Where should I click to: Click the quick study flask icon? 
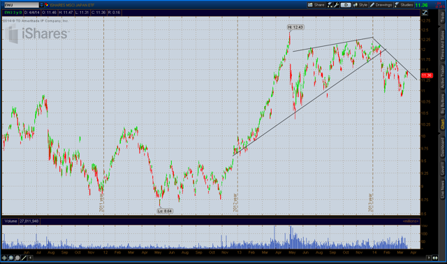pyautogui.click(x=330, y=5)
